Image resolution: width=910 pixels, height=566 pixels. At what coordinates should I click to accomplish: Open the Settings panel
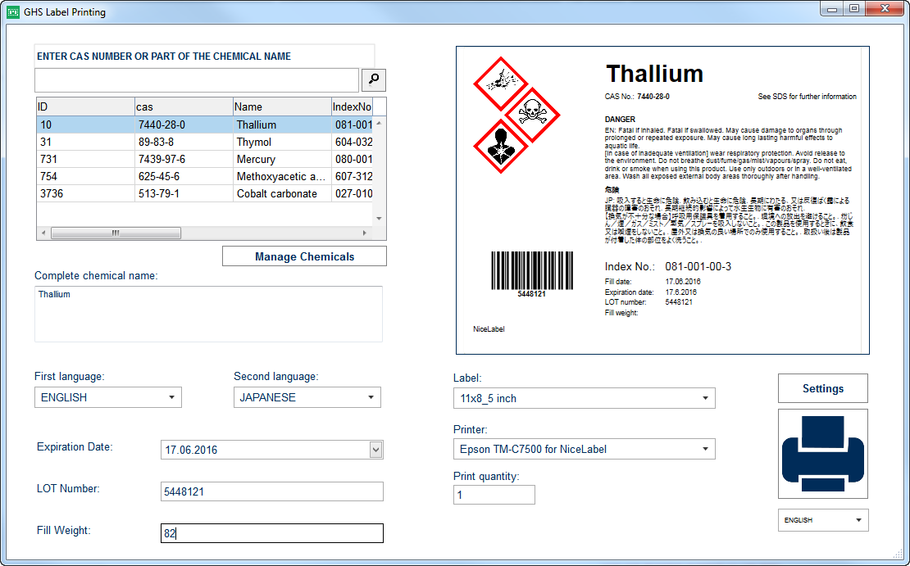coord(822,388)
